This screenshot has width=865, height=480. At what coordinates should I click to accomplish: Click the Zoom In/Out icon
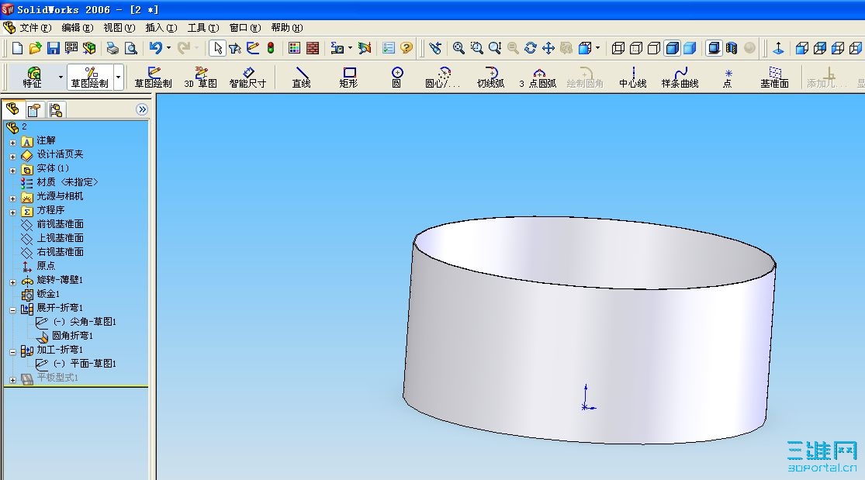pyautogui.click(x=495, y=49)
